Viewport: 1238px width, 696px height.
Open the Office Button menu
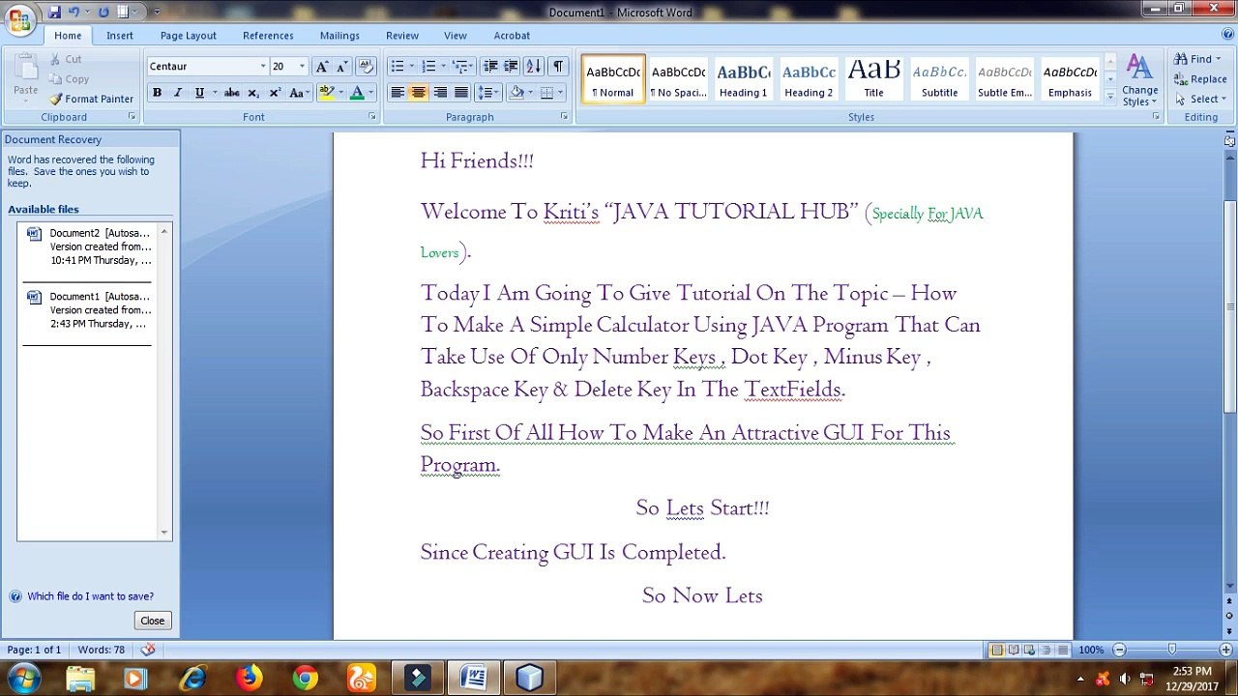click(x=19, y=19)
